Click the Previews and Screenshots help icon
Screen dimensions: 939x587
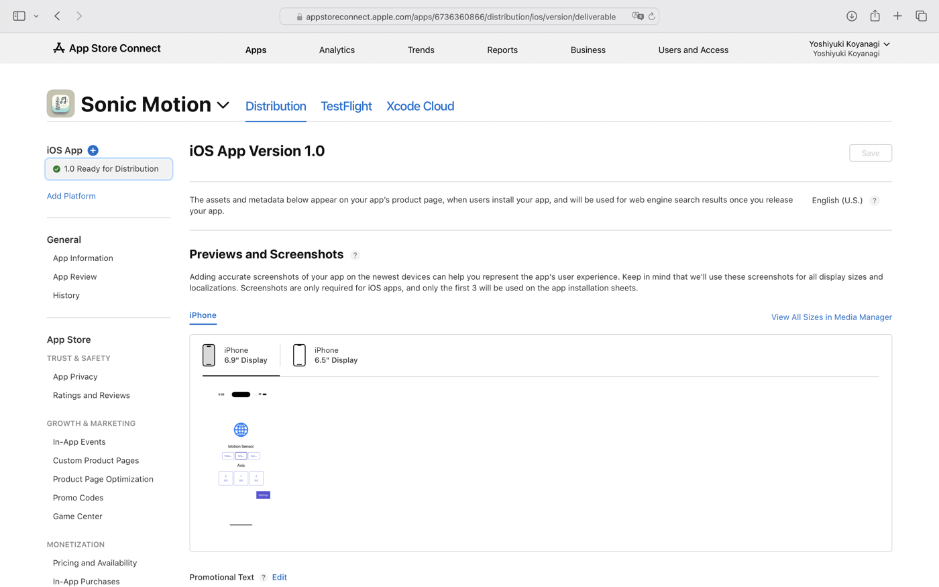tap(355, 255)
